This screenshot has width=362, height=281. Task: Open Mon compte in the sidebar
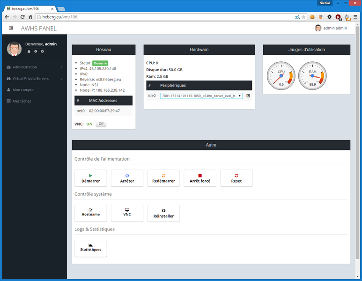[x=23, y=89]
